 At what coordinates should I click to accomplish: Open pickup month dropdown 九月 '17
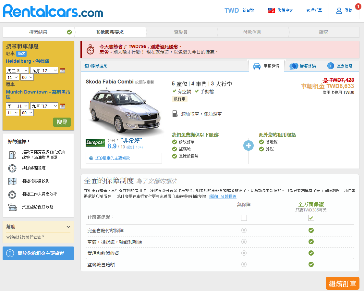point(44,70)
